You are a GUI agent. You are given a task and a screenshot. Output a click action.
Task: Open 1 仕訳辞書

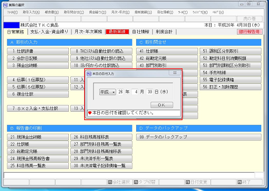(x=38, y=51)
